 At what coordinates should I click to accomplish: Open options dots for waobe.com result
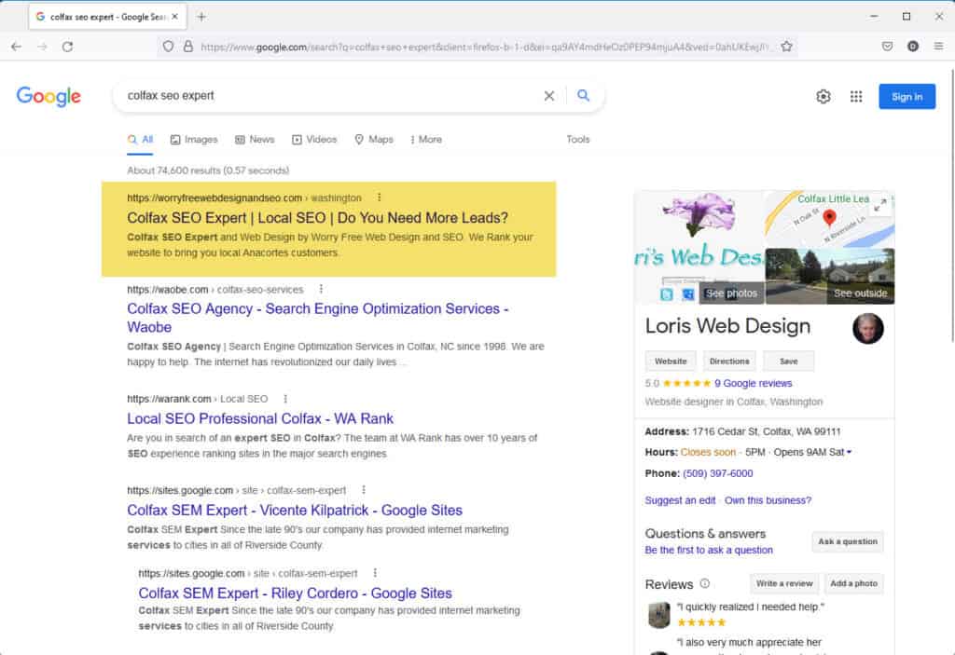tap(321, 289)
